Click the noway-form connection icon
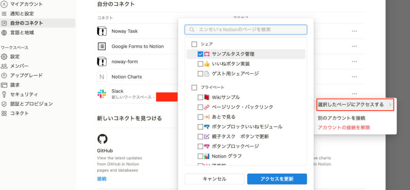410x190 pixels. coord(101,61)
